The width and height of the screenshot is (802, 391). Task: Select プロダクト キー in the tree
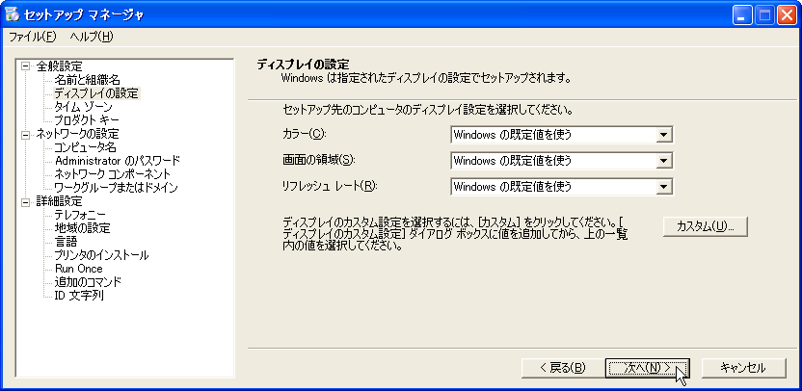pyautogui.click(x=87, y=120)
